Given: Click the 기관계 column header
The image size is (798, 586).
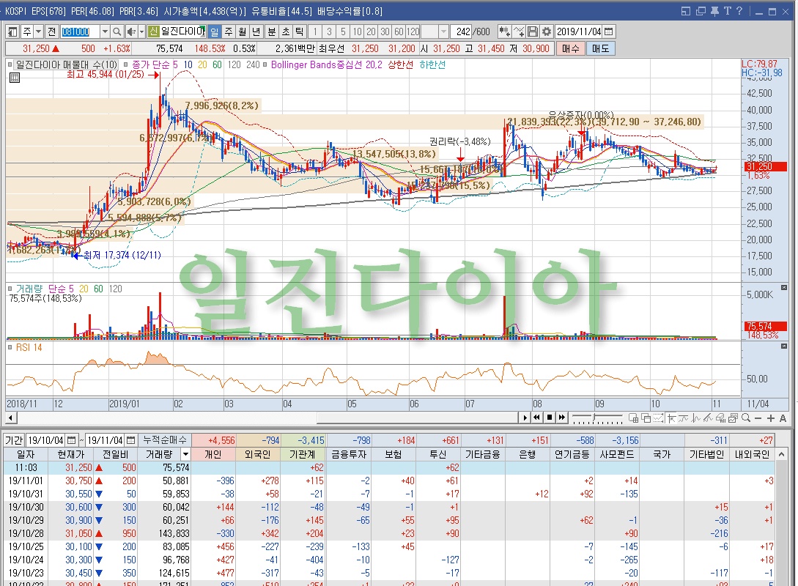Looking at the screenshot, I should tap(303, 453).
